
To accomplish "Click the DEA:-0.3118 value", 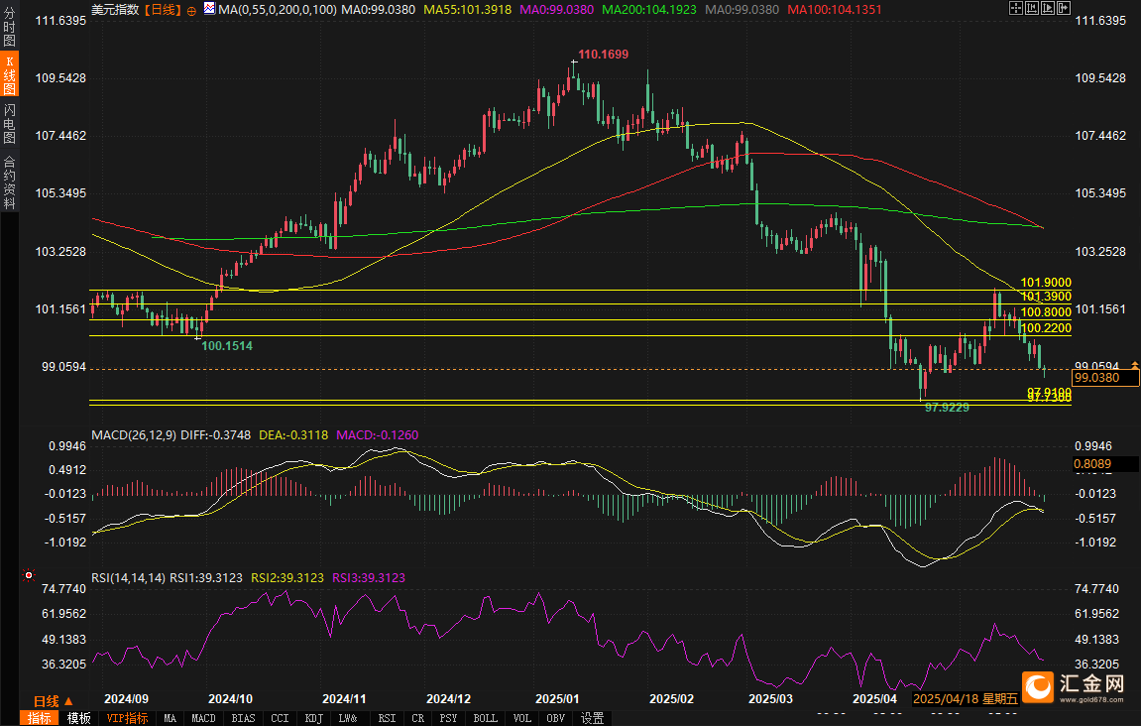I will 293,434.
